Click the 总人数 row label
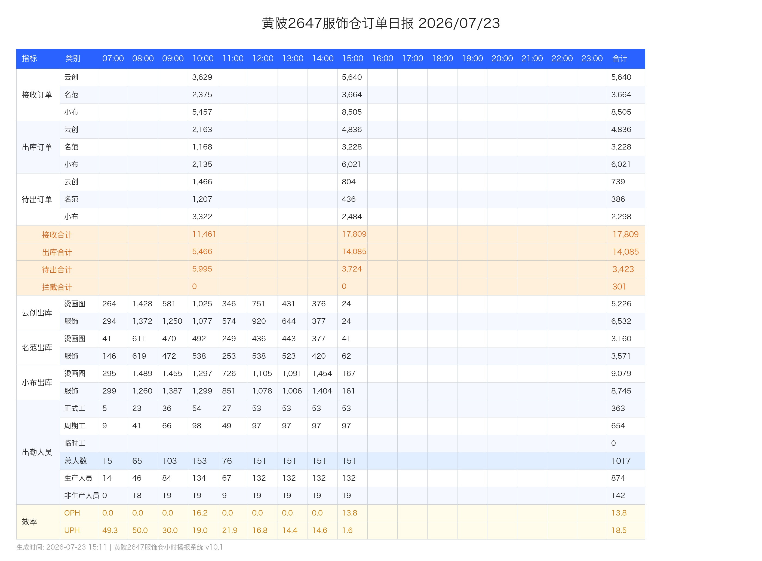 pyautogui.click(x=76, y=461)
